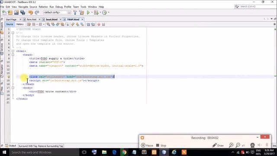Open dropdown arrow next to Profile Project
Screen dimensions: 277x156
[109, 13]
